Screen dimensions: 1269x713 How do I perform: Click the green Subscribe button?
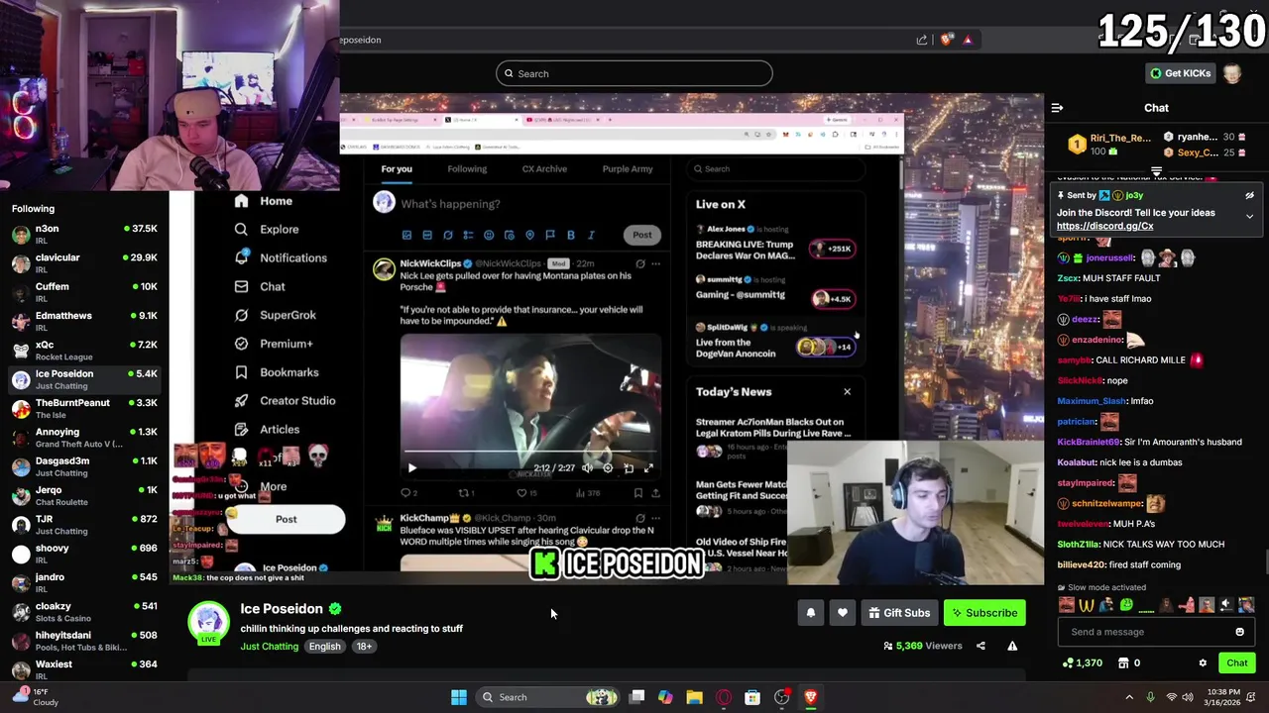[x=984, y=613]
